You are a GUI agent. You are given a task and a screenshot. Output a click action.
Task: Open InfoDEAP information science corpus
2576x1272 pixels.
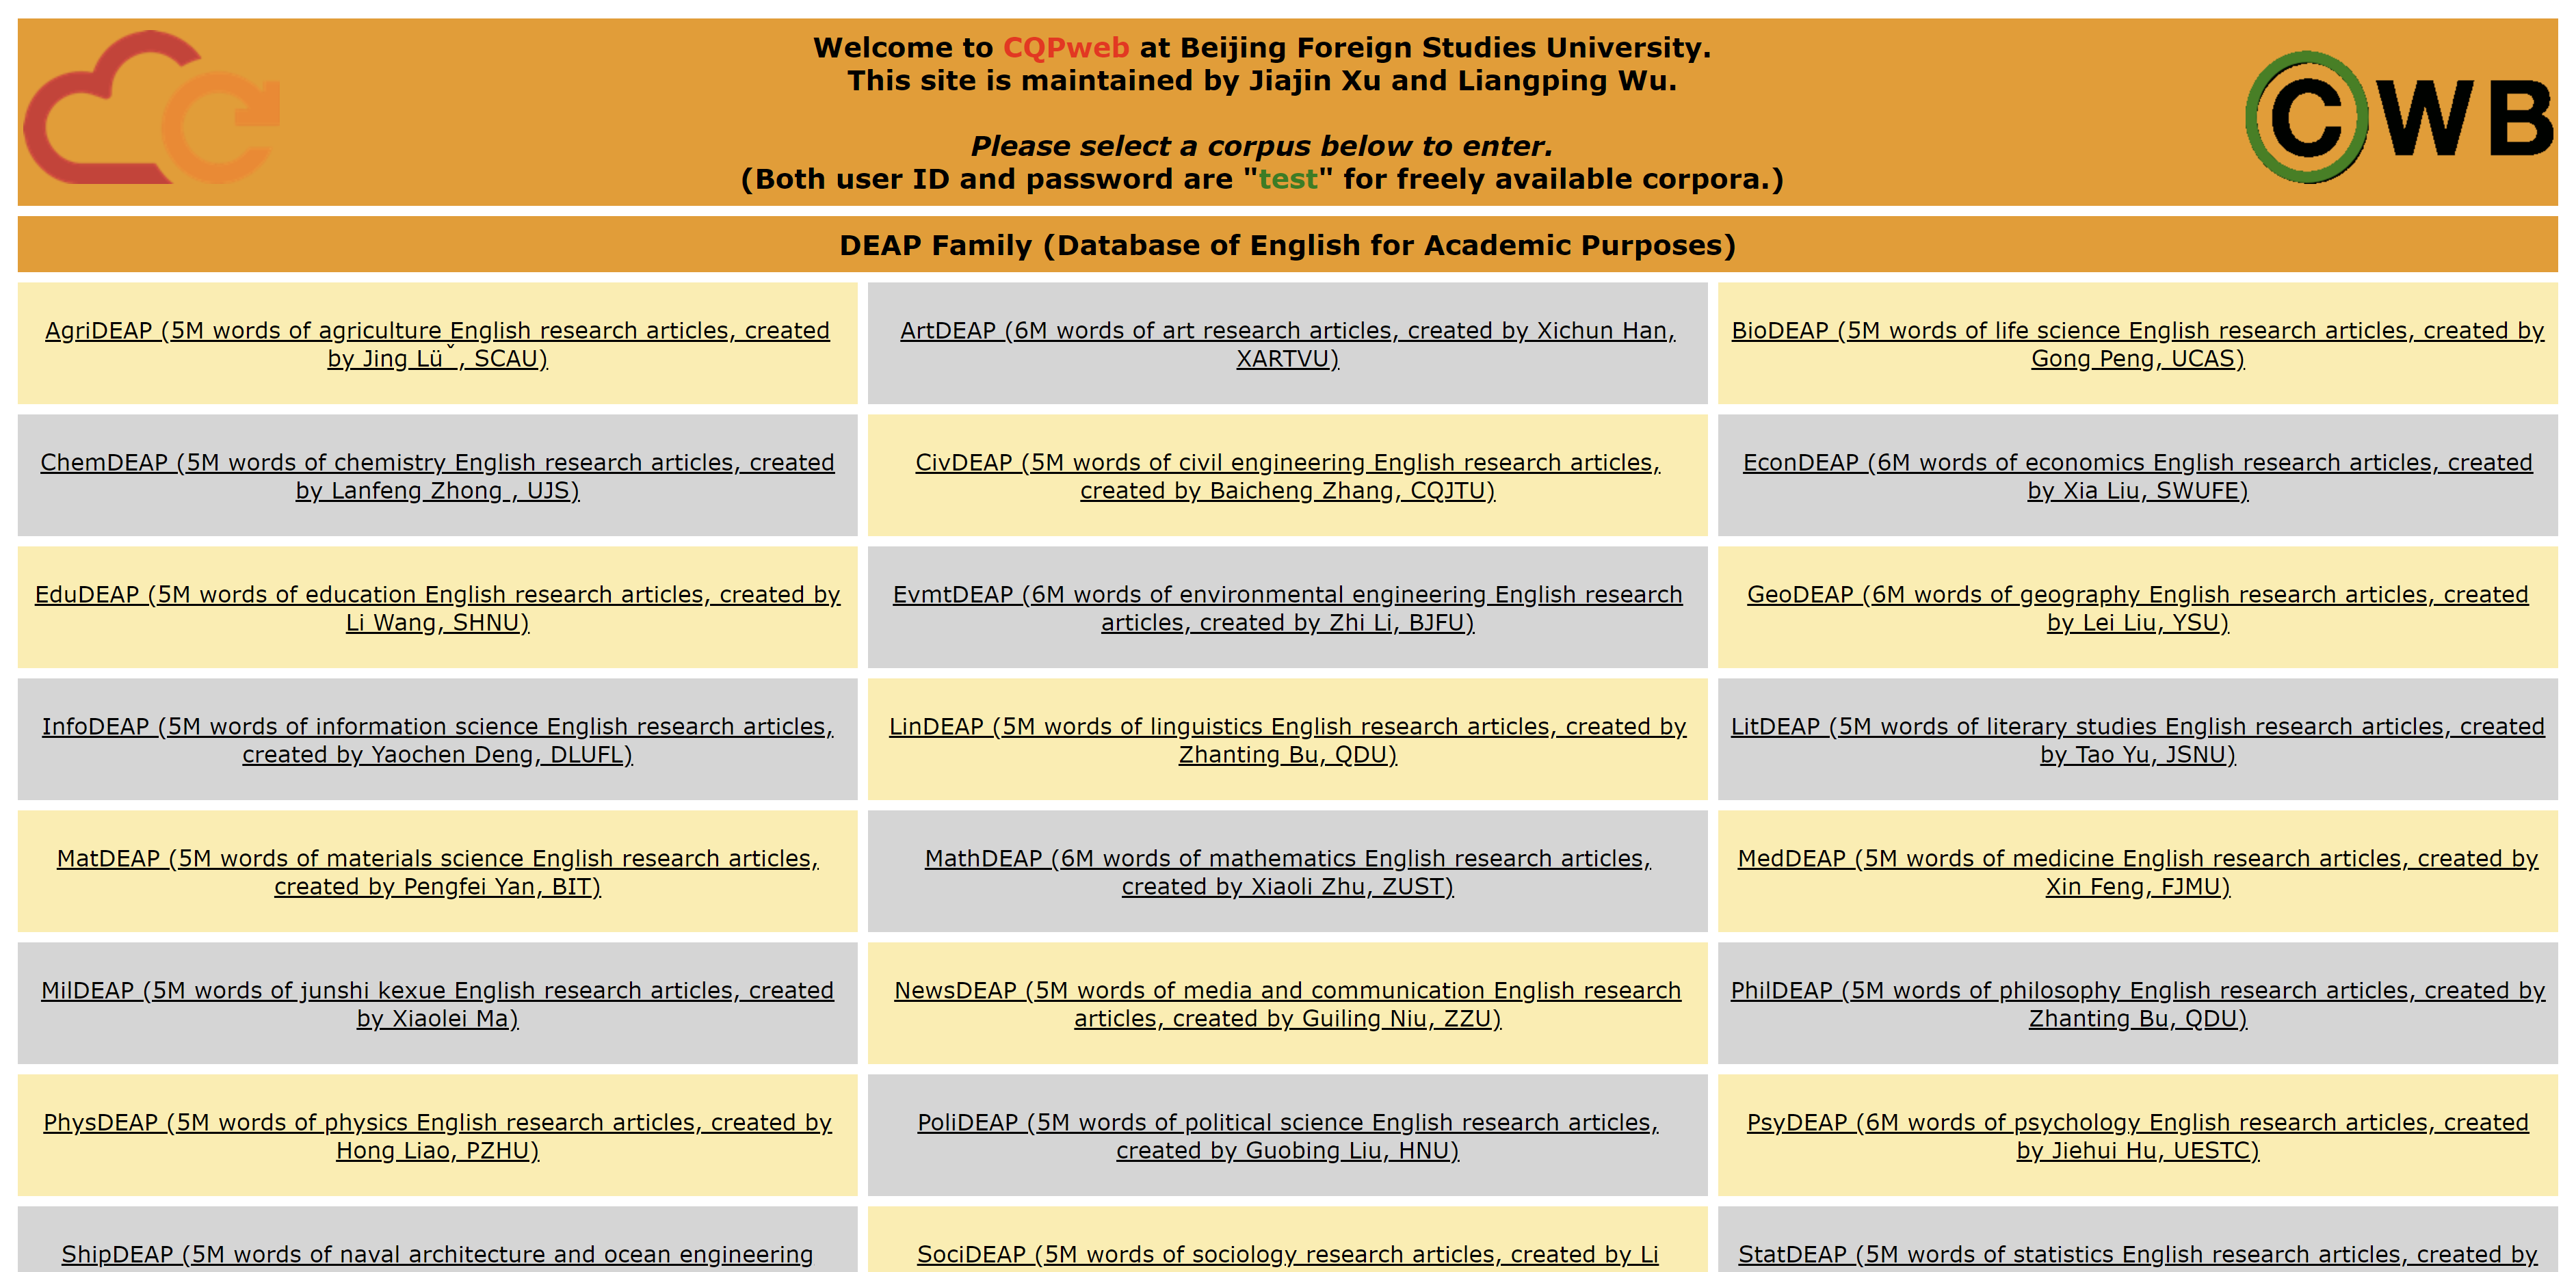coord(437,727)
